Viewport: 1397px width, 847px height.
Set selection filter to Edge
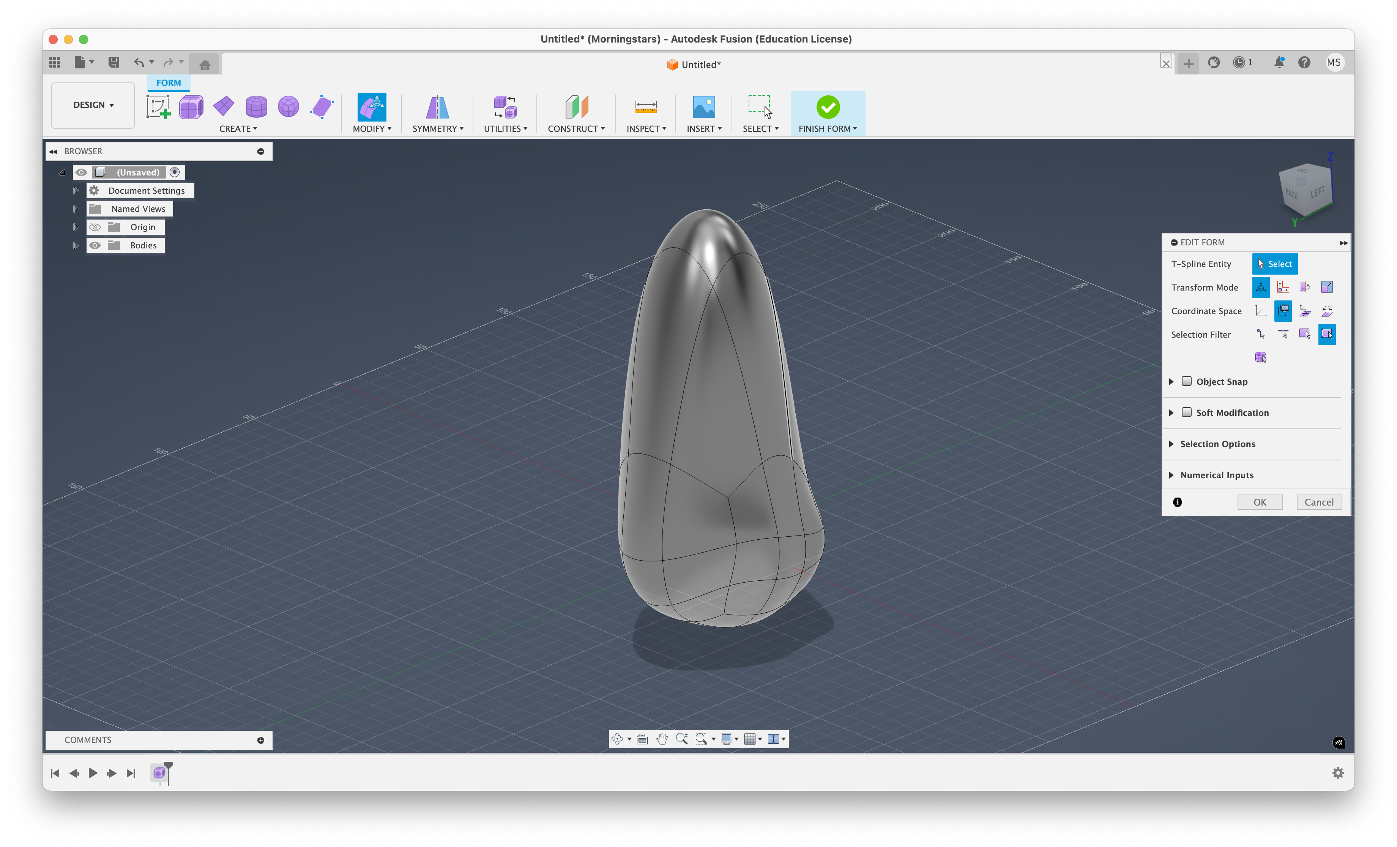(1282, 334)
